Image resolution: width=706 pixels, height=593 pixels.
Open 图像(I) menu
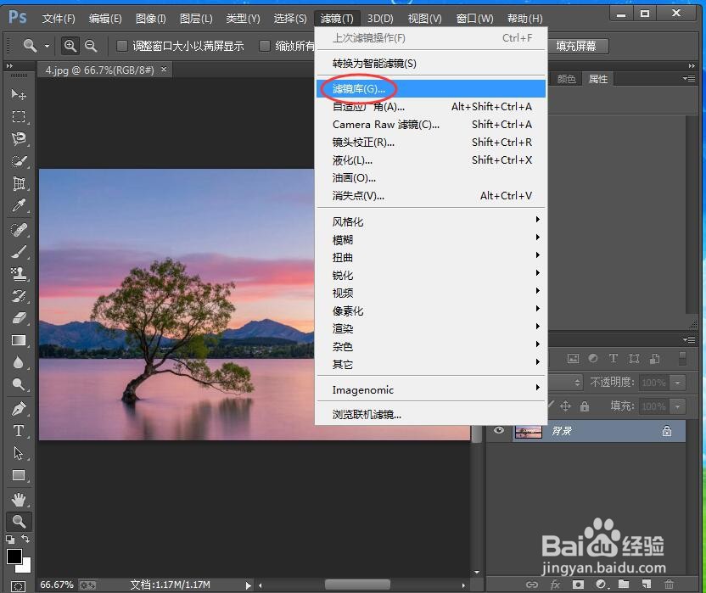151,19
